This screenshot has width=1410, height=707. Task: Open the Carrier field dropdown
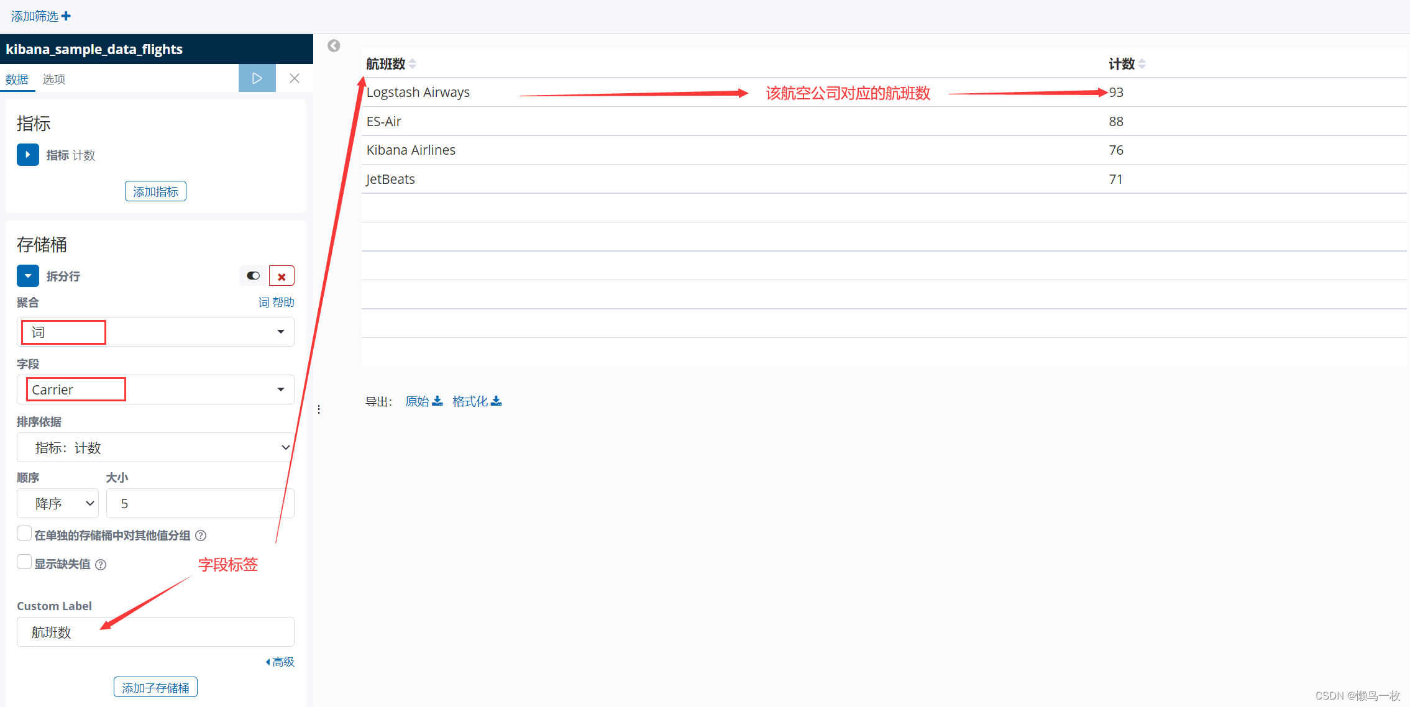(155, 390)
